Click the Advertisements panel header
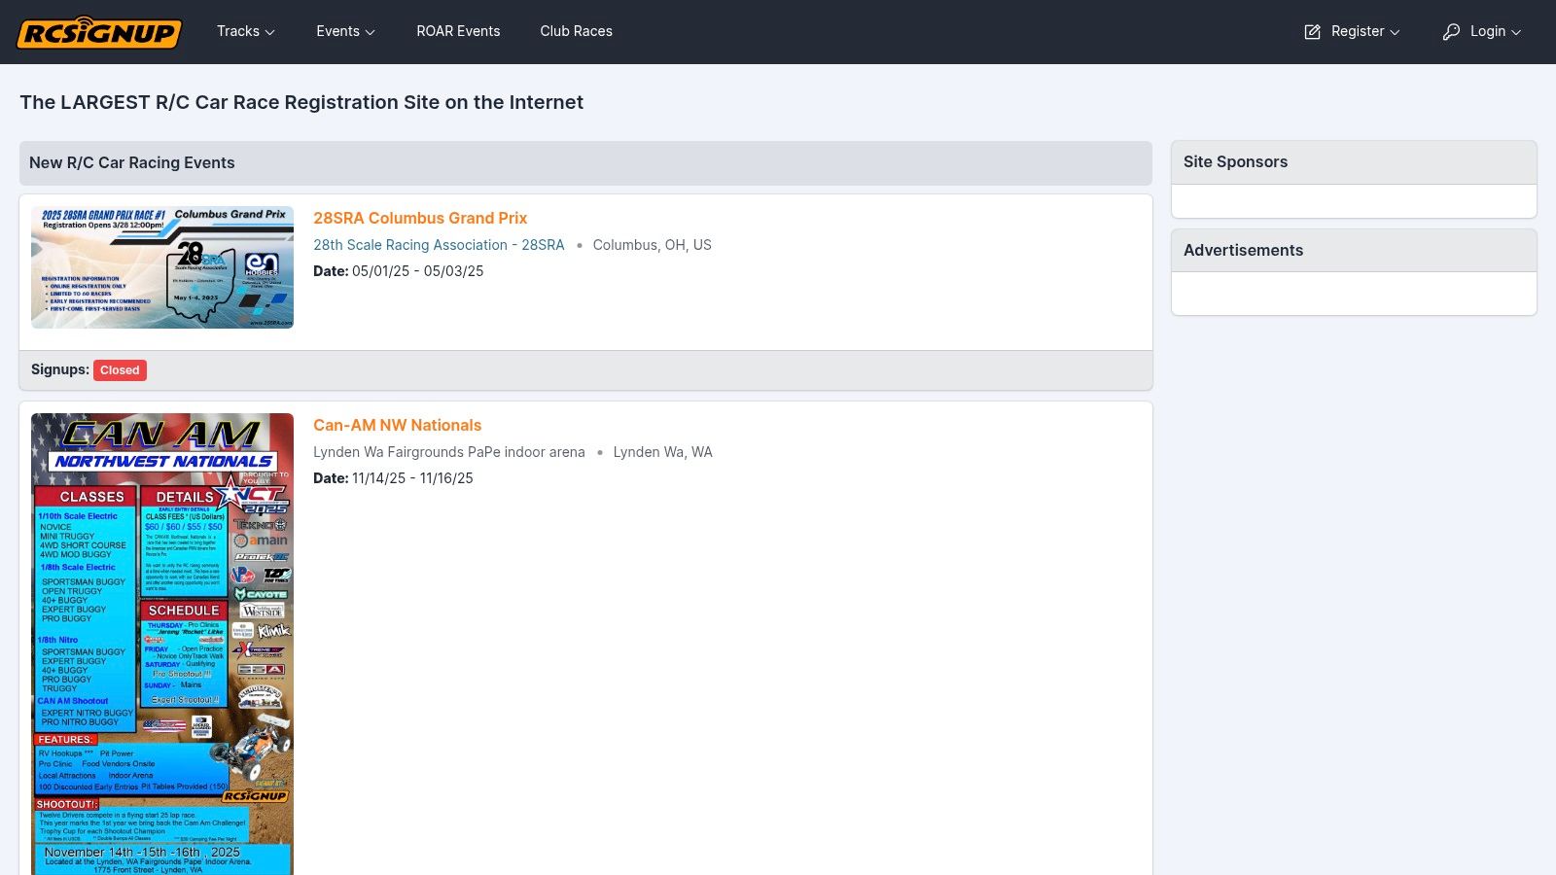The image size is (1556, 875). click(x=1354, y=251)
